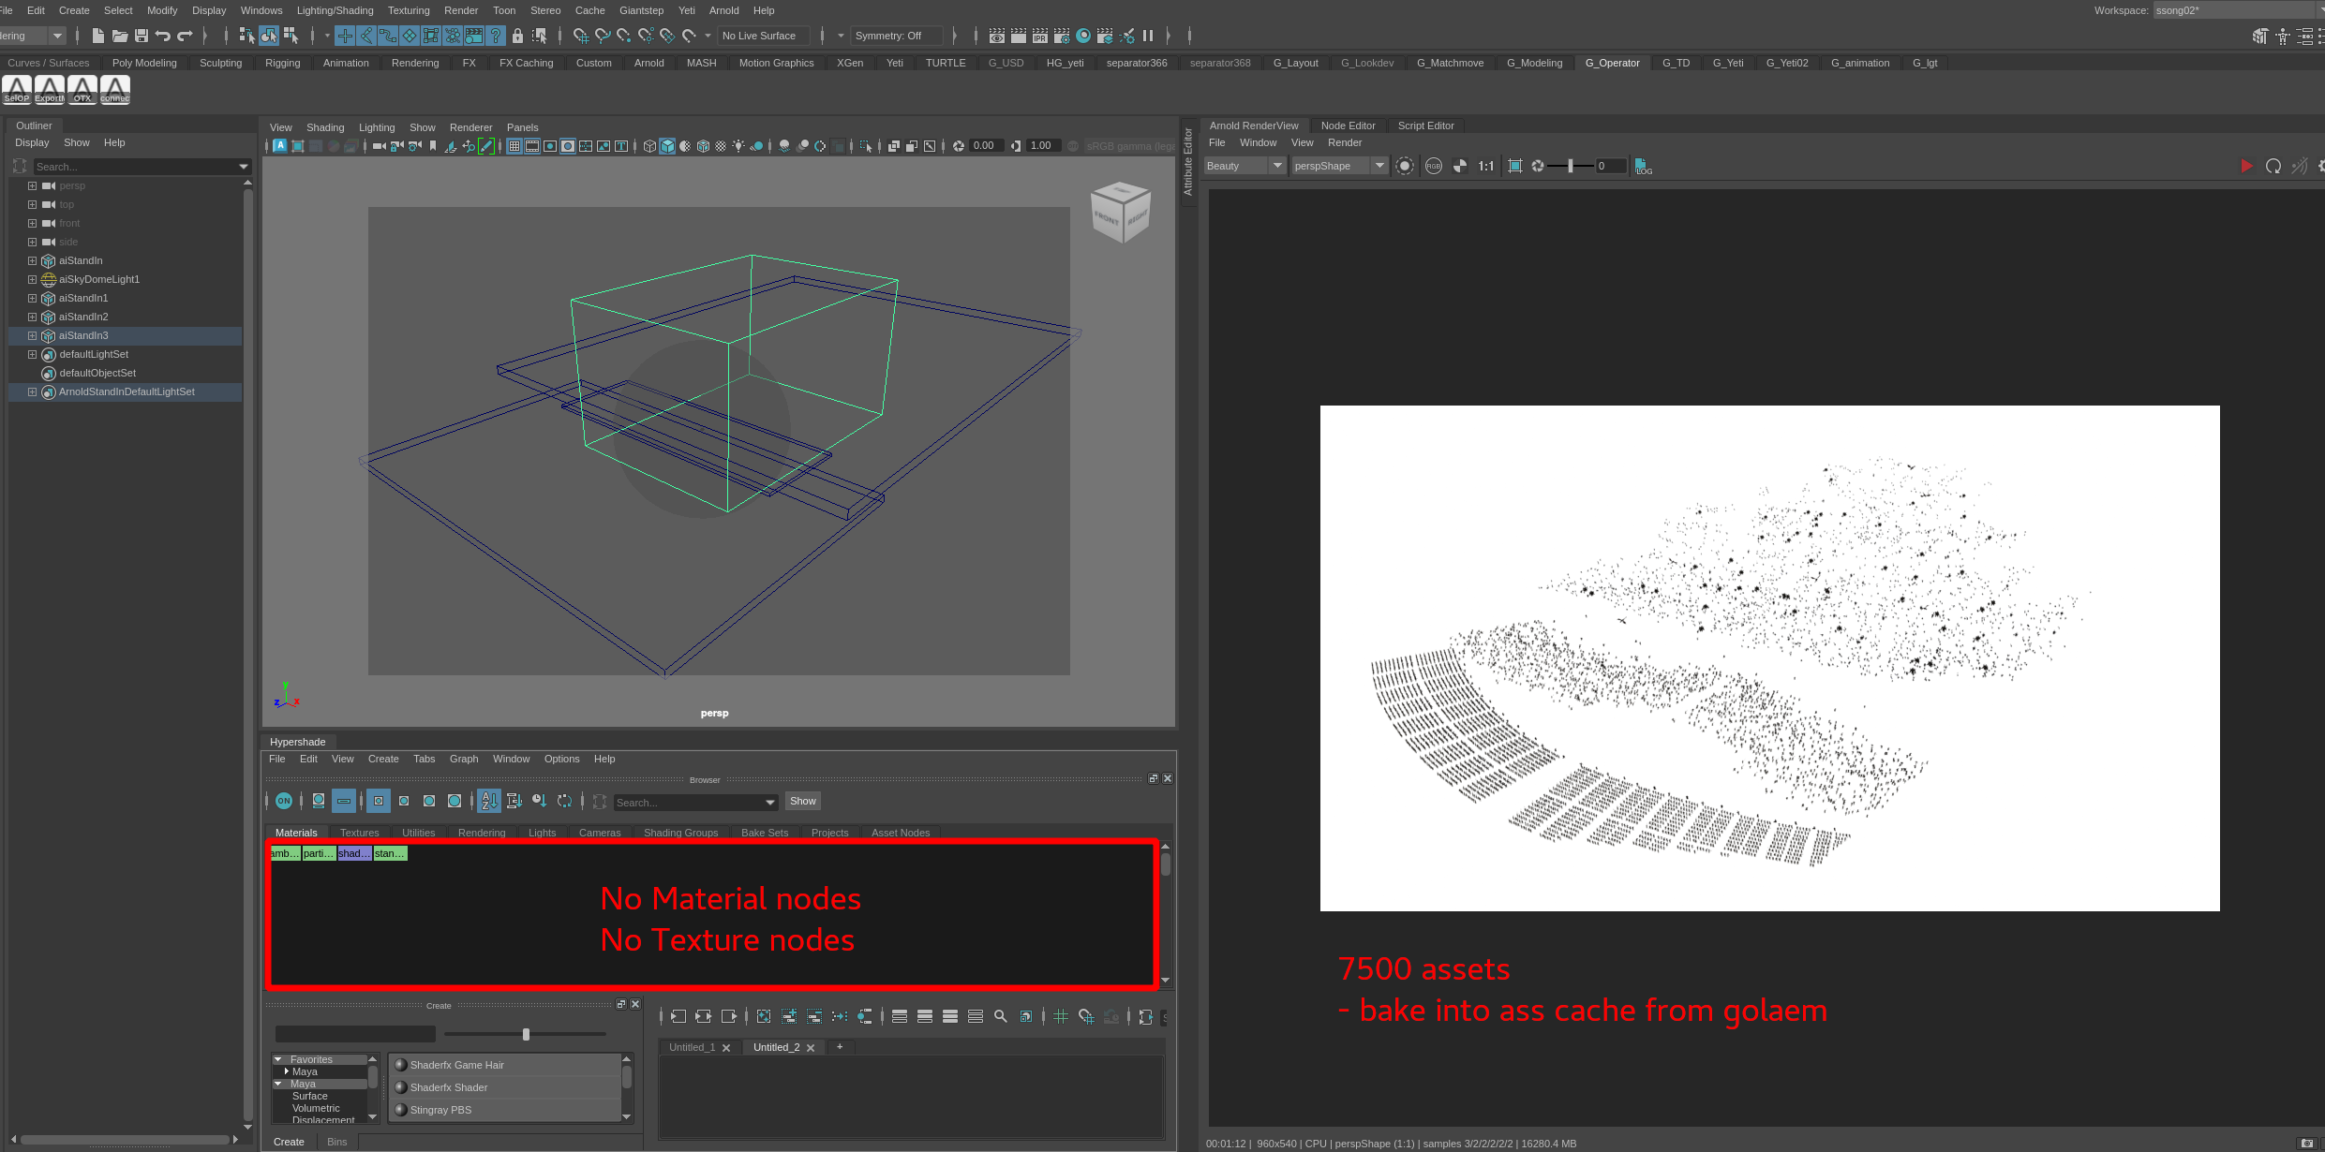Image resolution: width=2325 pixels, height=1152 pixels.
Task: Activate the Show Grid icon in viewport toolbar
Action: click(x=514, y=145)
